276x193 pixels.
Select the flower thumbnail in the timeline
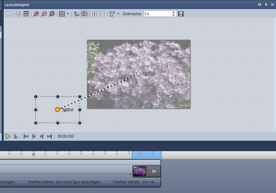(140, 171)
